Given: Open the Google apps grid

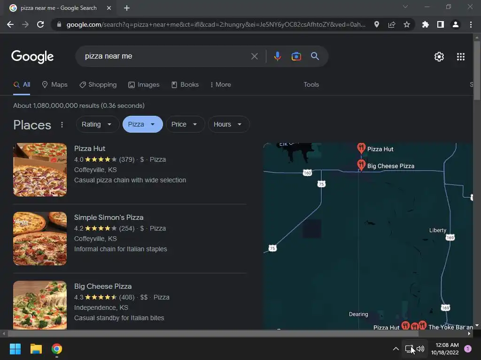Looking at the screenshot, I should [461, 57].
